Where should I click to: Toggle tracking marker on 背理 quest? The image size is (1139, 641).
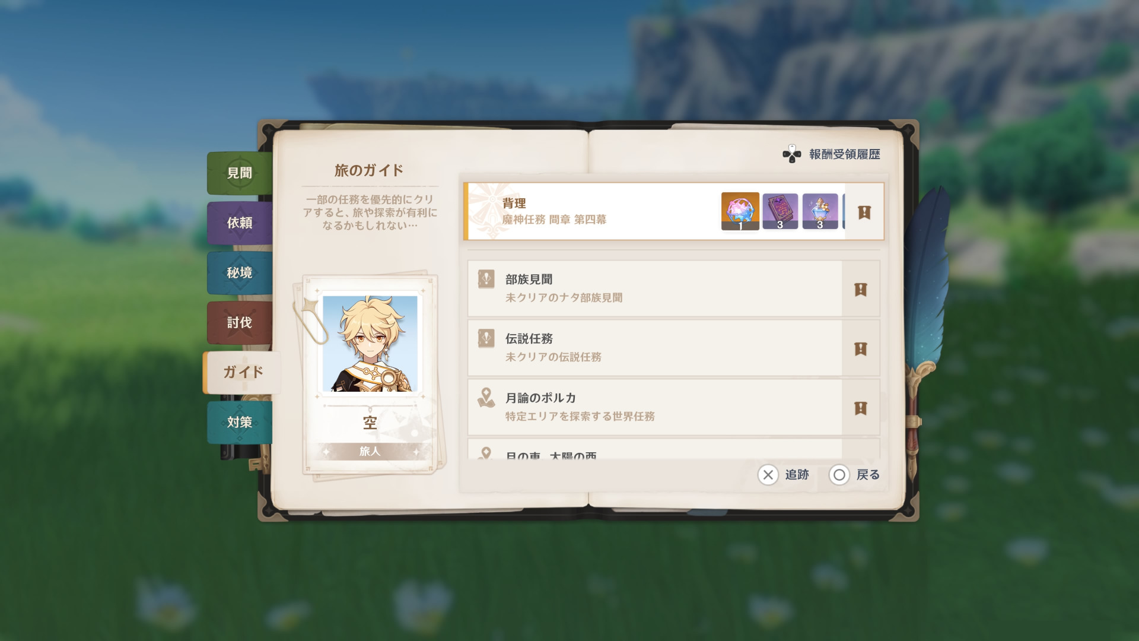tap(864, 212)
